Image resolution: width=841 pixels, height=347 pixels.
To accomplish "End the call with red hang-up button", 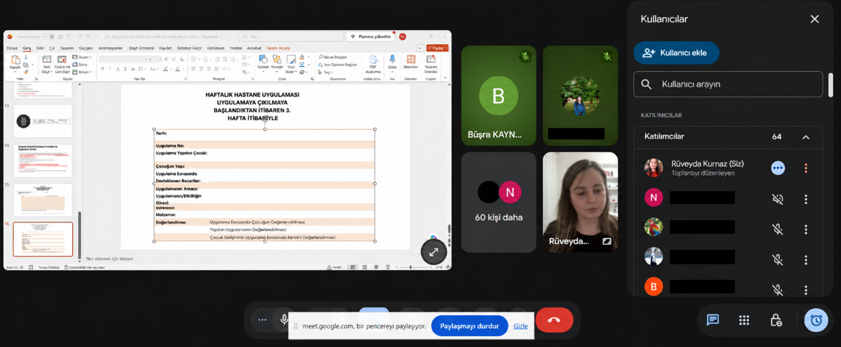I will click(x=554, y=320).
